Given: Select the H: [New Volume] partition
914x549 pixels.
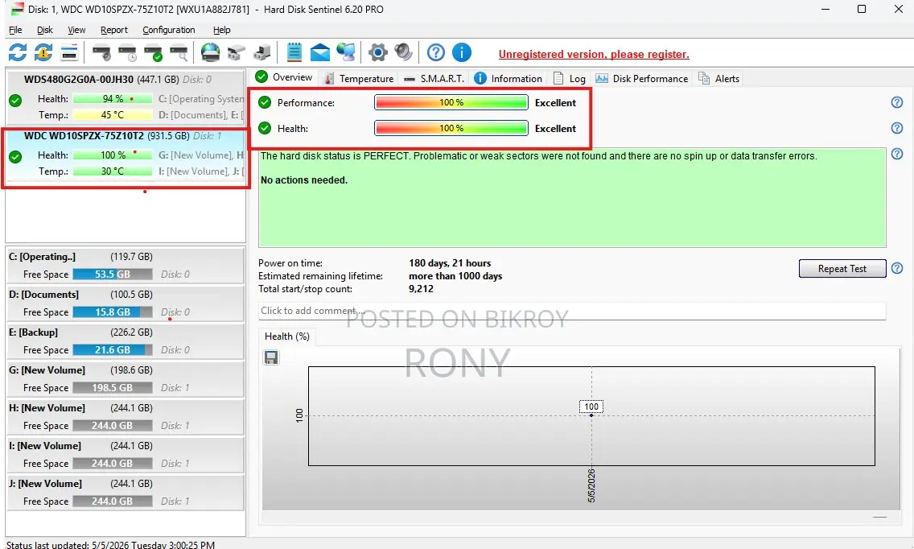Looking at the screenshot, I should [x=126, y=416].
